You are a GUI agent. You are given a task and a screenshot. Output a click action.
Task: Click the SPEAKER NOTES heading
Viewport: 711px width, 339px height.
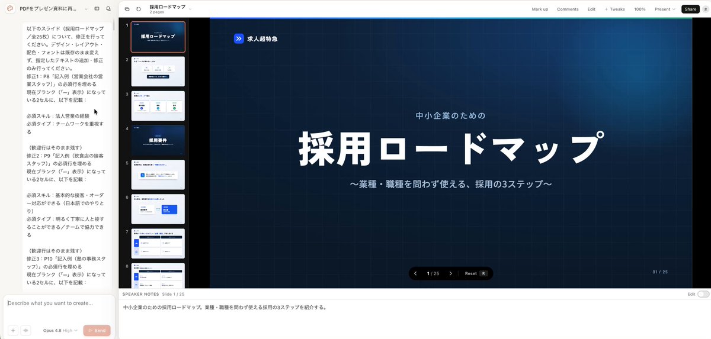tap(140, 294)
